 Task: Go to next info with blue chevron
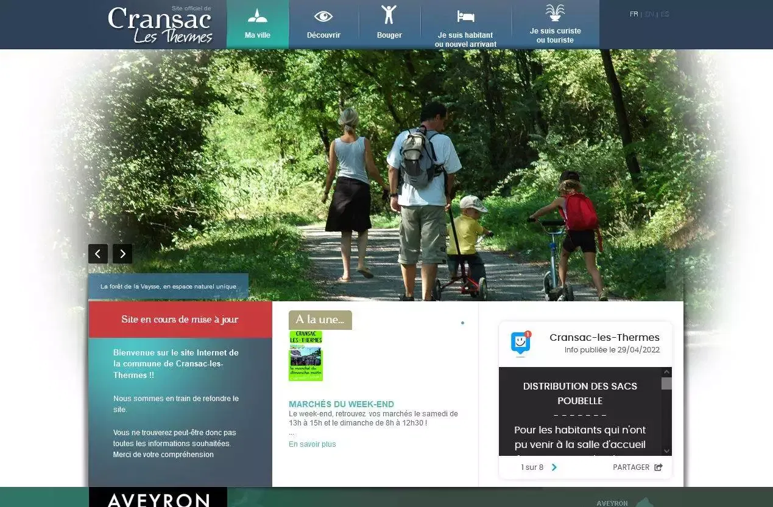click(554, 467)
